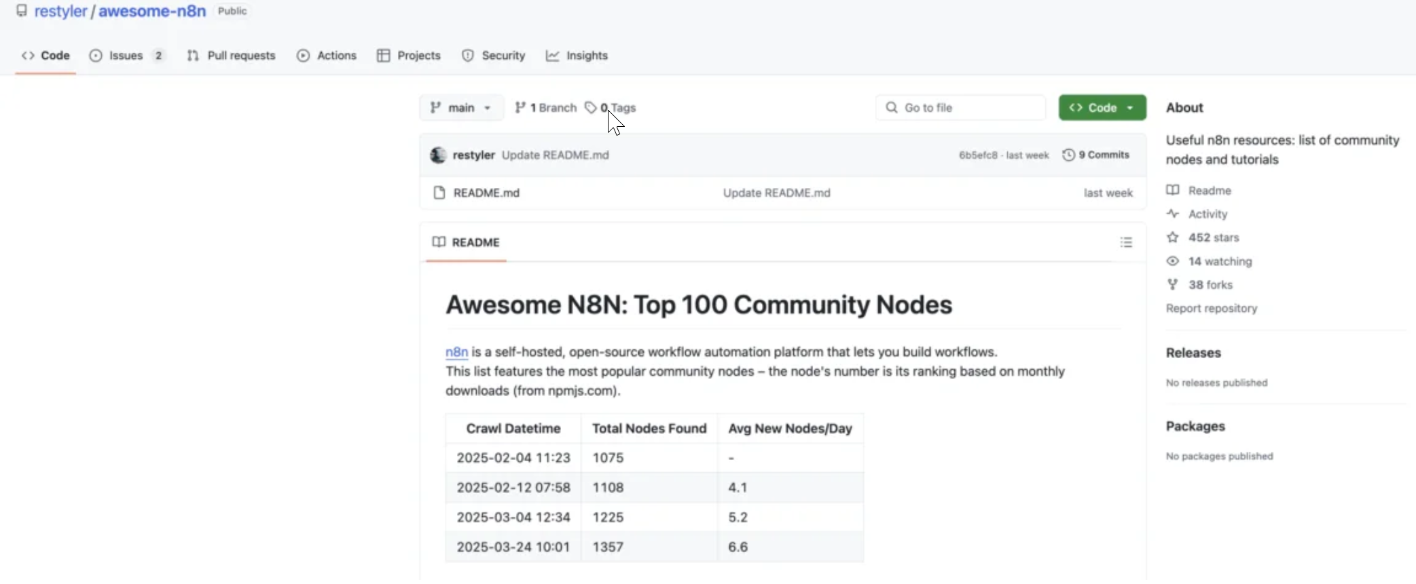Click the fork icon in About
The width and height of the screenshot is (1416, 584).
[1173, 285]
